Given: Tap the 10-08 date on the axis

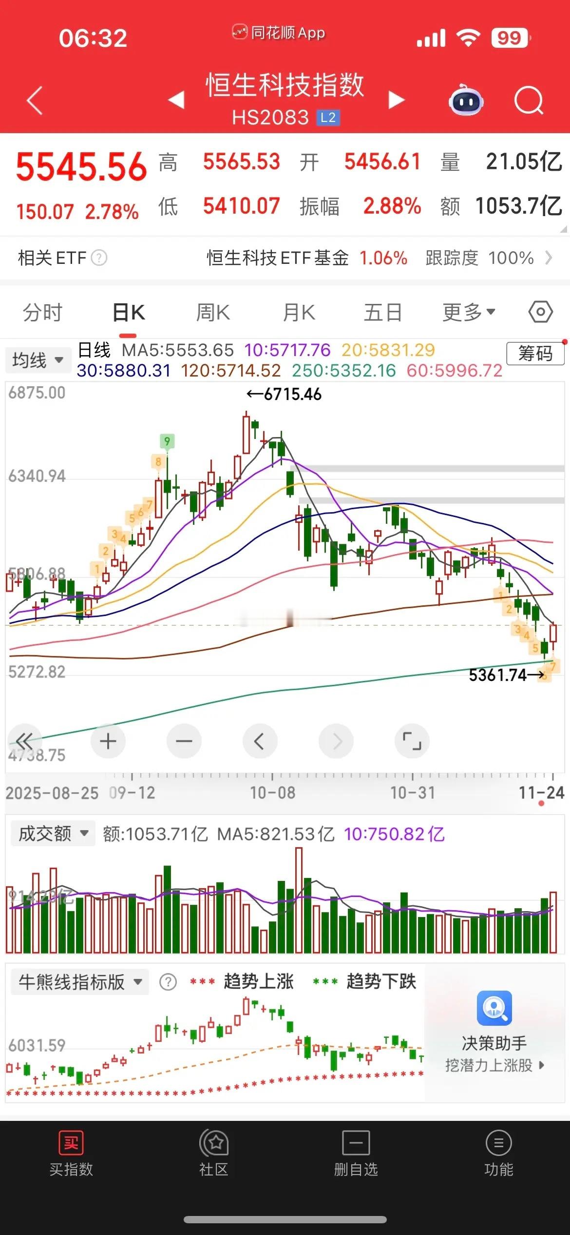Looking at the screenshot, I should pyautogui.click(x=272, y=793).
